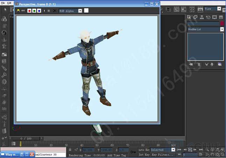Viewport: 226px width, 158px height.
Task: Open the Schematic View icon
Action: click(183, 10)
